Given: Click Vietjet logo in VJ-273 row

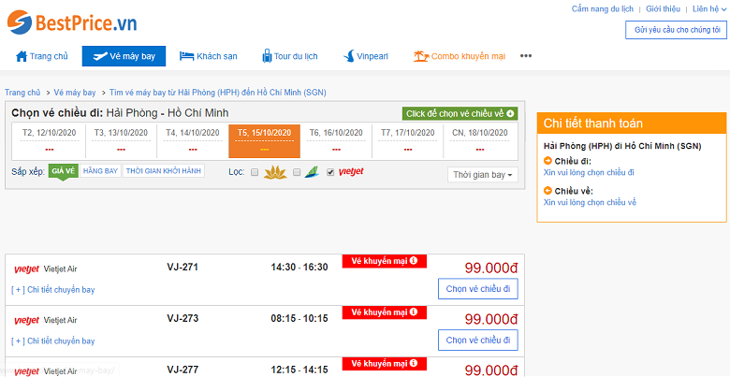Looking at the screenshot, I should (26, 320).
